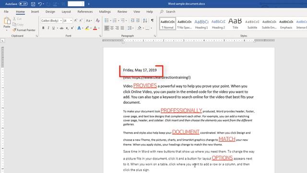Apply the Title style
Viewport: 307px width, 173px height.
pyautogui.click(x=235, y=24)
